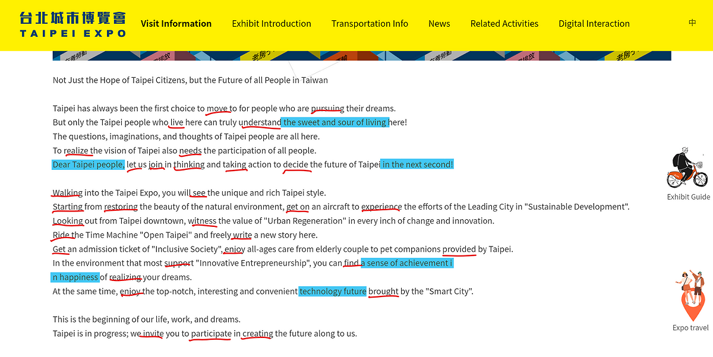713x357 pixels.
Task: Click highlighted 'Dear Taipei people,' text
Action: (x=88, y=165)
